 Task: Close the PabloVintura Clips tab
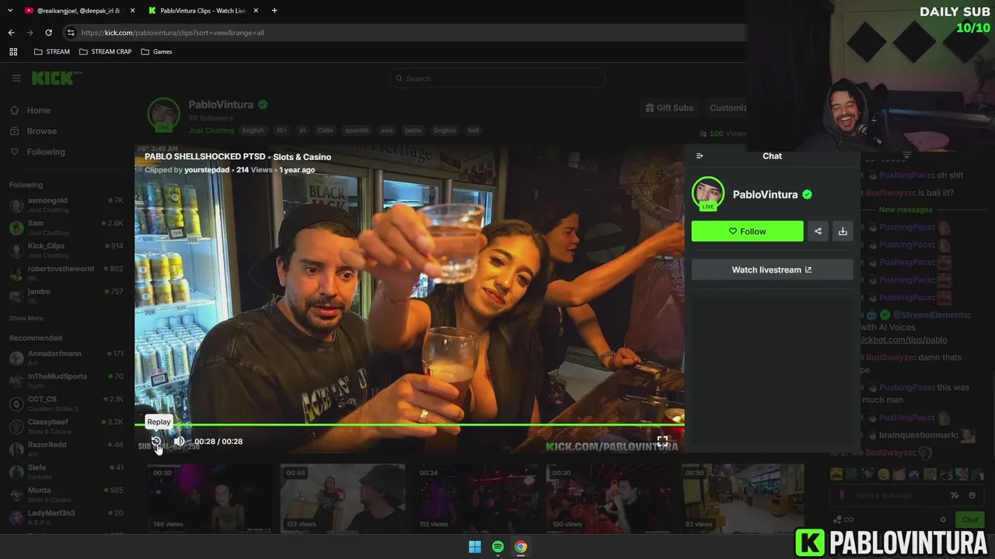tap(256, 11)
